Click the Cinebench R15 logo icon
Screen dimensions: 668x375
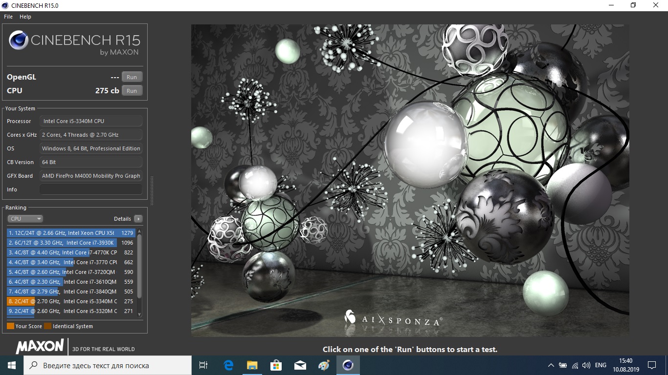tap(19, 40)
